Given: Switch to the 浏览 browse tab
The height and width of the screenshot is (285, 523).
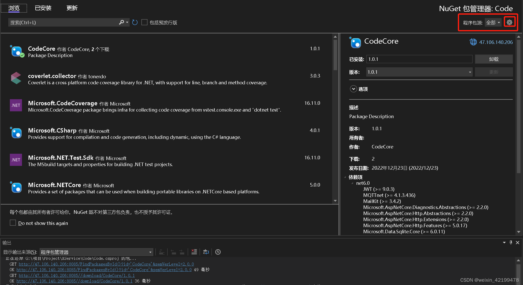Looking at the screenshot, I should [14, 8].
